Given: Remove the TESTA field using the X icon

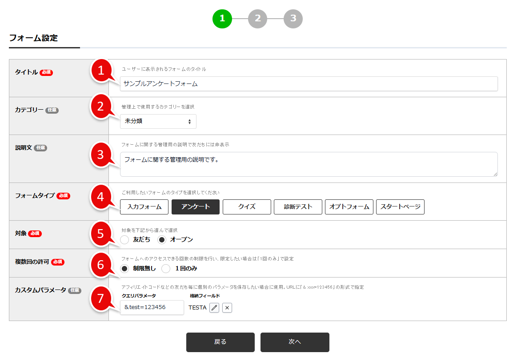Looking at the screenshot, I should click(x=227, y=307).
